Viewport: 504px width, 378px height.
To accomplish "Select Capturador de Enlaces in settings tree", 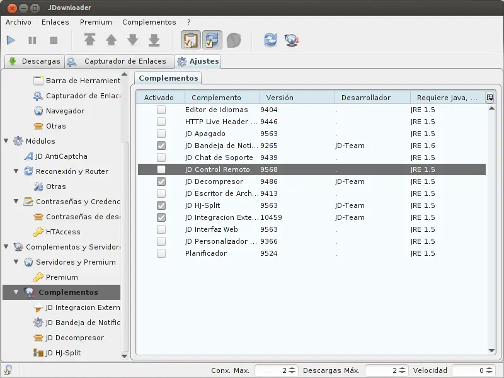I will click(77, 96).
